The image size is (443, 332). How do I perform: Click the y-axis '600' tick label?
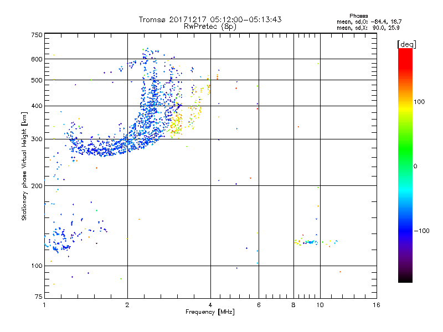[37, 59]
